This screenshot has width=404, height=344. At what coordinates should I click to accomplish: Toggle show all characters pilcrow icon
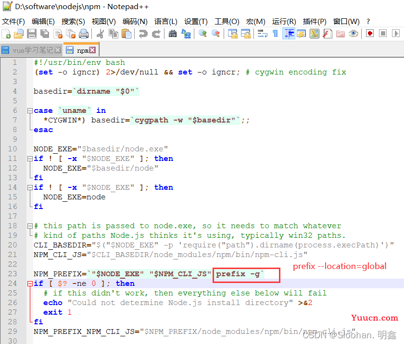point(275,34)
